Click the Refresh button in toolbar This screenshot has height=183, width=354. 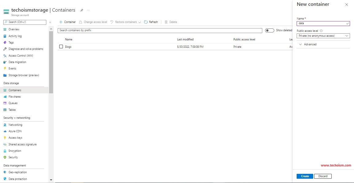151,22
